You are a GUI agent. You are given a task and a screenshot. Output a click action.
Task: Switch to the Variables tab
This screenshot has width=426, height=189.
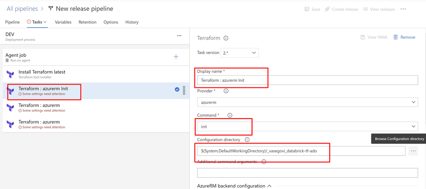[63, 22]
